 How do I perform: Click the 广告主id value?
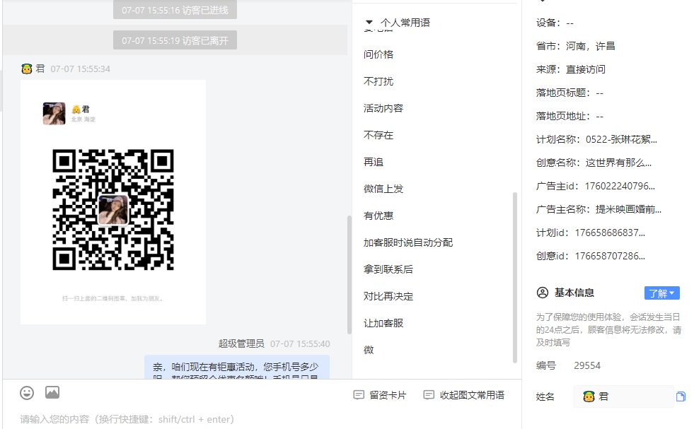(620, 186)
